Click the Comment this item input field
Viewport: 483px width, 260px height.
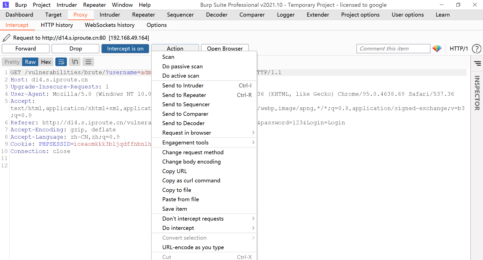pos(393,48)
